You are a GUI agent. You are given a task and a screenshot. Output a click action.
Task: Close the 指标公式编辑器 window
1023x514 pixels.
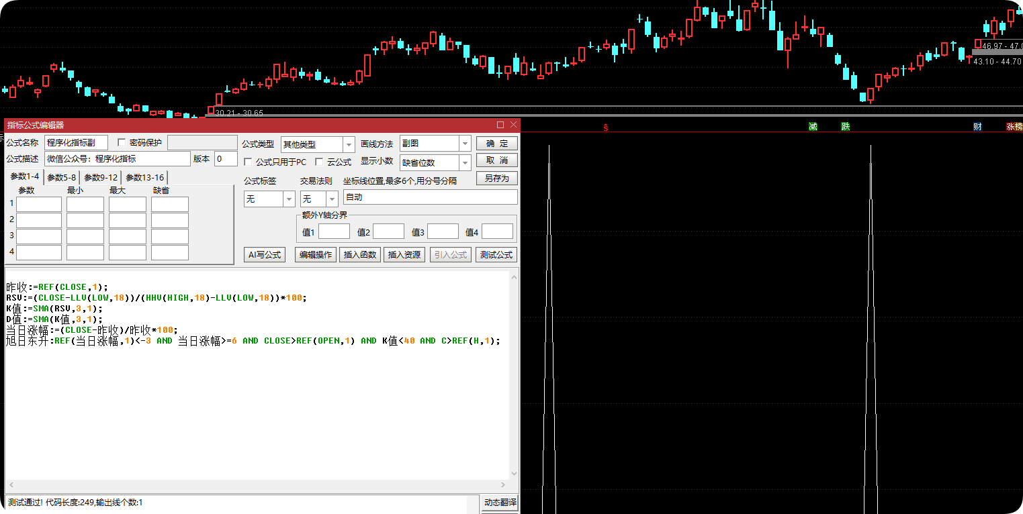[x=514, y=125]
